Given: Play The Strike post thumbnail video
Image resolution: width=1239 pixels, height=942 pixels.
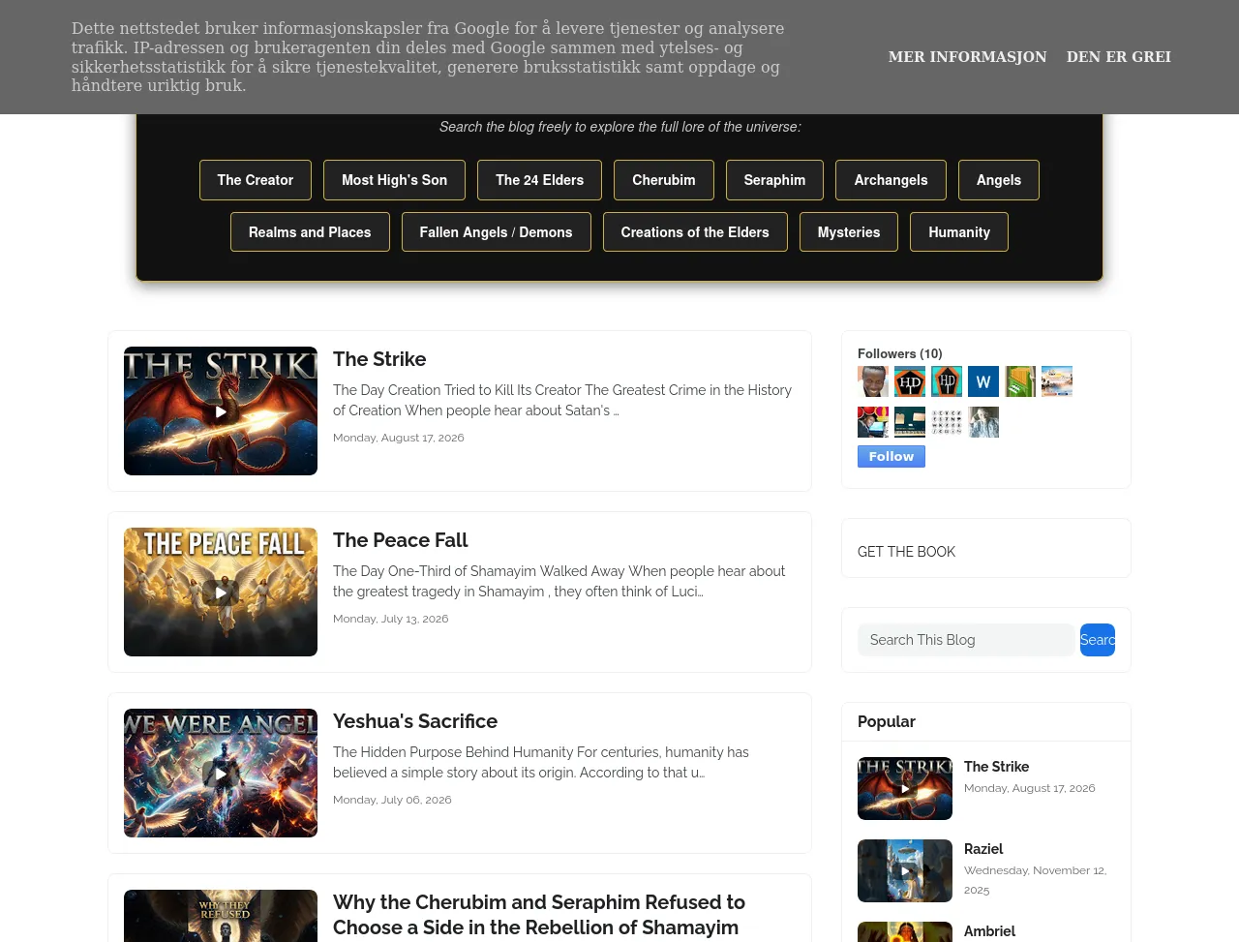Looking at the screenshot, I should click(x=221, y=411).
